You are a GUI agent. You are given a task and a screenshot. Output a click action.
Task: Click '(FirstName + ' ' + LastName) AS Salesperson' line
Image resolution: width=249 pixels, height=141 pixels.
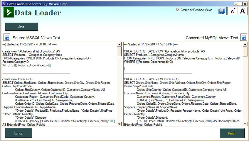(44, 100)
